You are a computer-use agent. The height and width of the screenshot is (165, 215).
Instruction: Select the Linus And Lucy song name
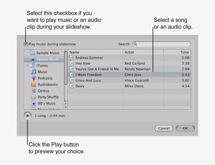pos(88,80)
